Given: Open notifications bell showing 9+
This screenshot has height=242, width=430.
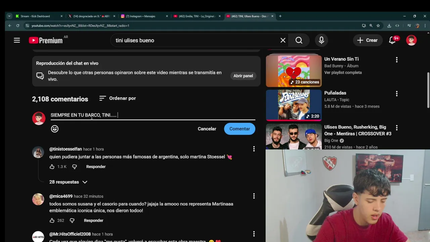Looking at the screenshot, I should click(392, 40).
